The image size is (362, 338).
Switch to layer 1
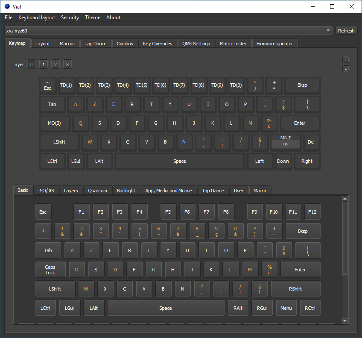click(x=44, y=65)
